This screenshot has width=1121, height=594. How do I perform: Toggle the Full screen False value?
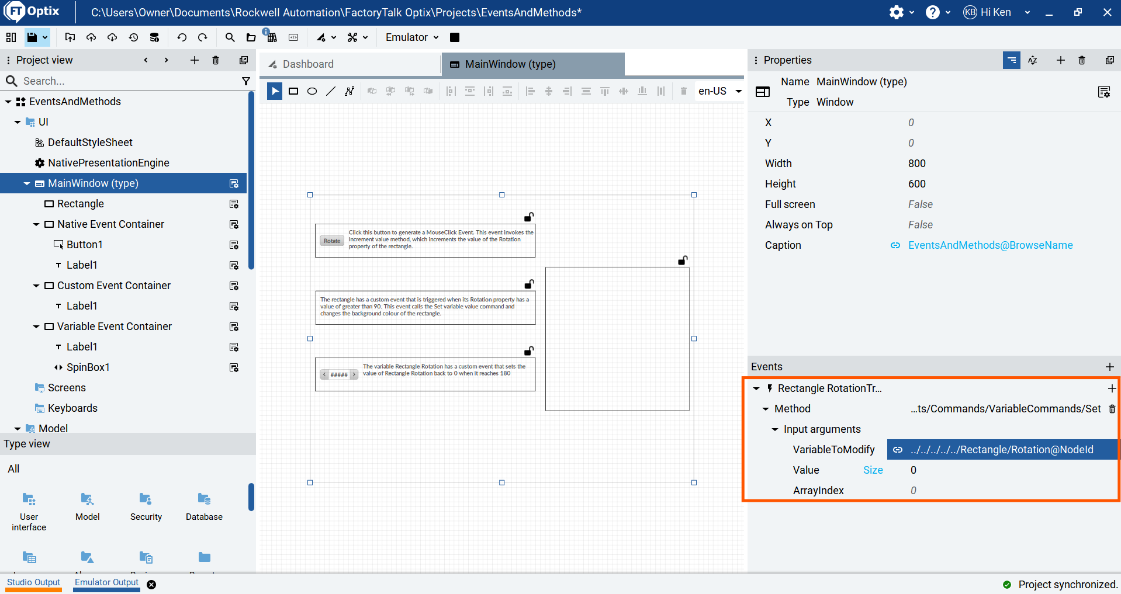[x=921, y=204]
